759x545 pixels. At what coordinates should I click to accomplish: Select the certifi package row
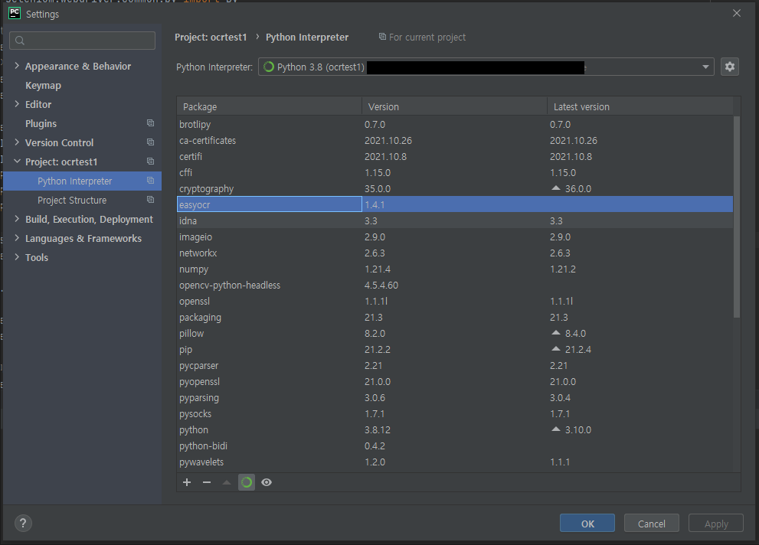pyautogui.click(x=455, y=156)
